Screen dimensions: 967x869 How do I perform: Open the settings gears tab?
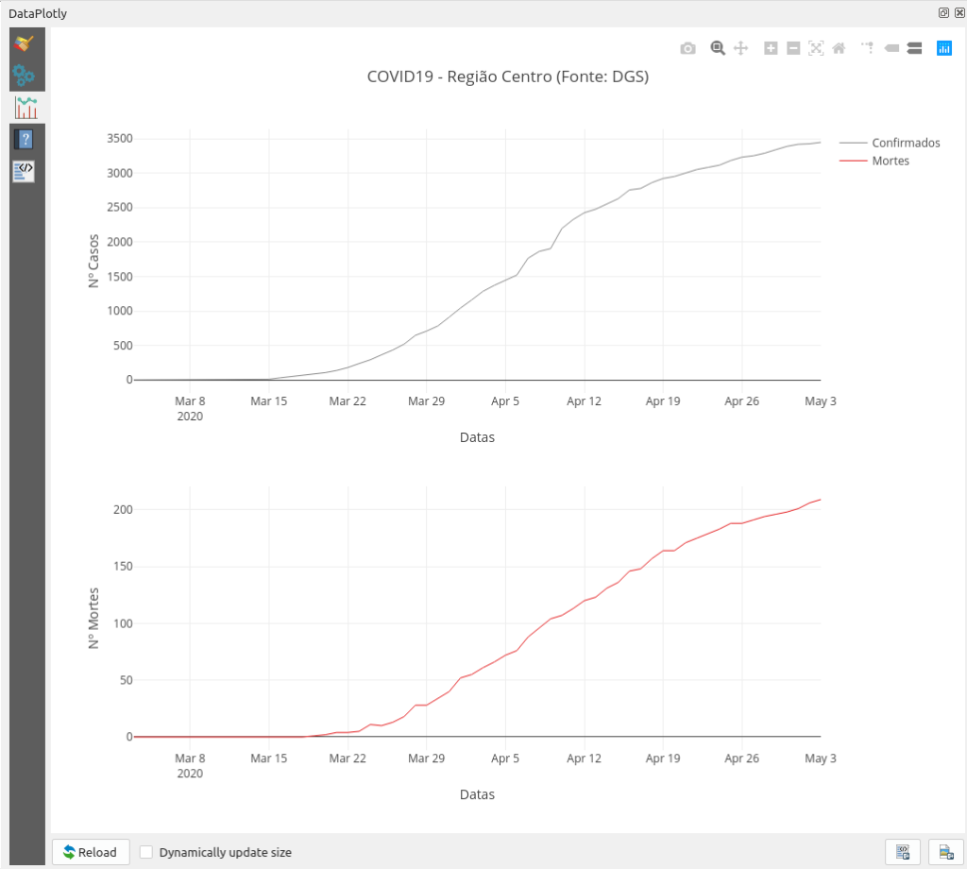pyautogui.click(x=25, y=76)
